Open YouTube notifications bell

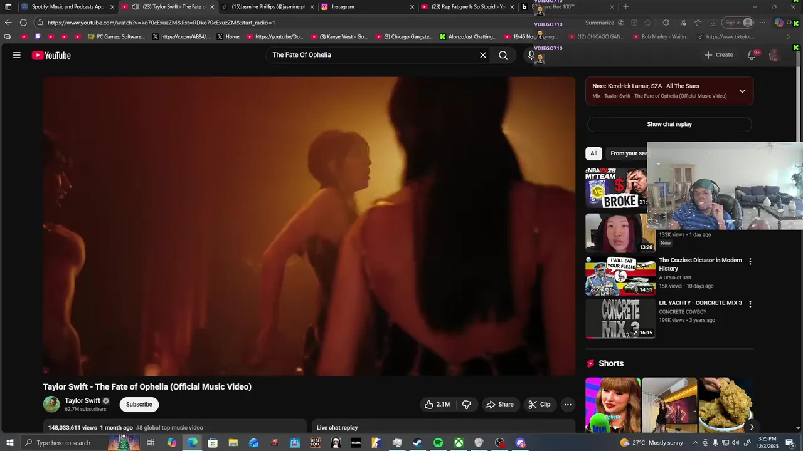752,55
